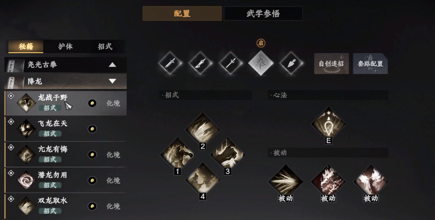Open the 套路配置 button
Screen dimensions: 435x220
pyautogui.click(x=370, y=64)
